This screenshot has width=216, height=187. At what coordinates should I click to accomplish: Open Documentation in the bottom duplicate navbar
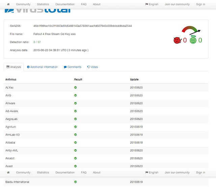(65, 172)
